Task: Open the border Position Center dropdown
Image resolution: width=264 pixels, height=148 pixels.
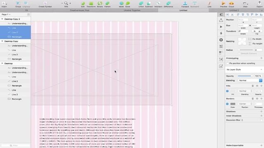Action: (245, 104)
